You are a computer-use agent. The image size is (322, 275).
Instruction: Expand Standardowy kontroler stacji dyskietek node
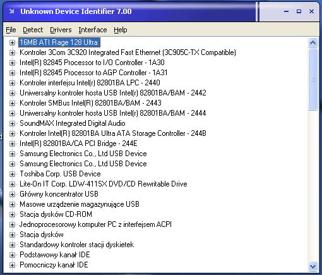point(12,245)
